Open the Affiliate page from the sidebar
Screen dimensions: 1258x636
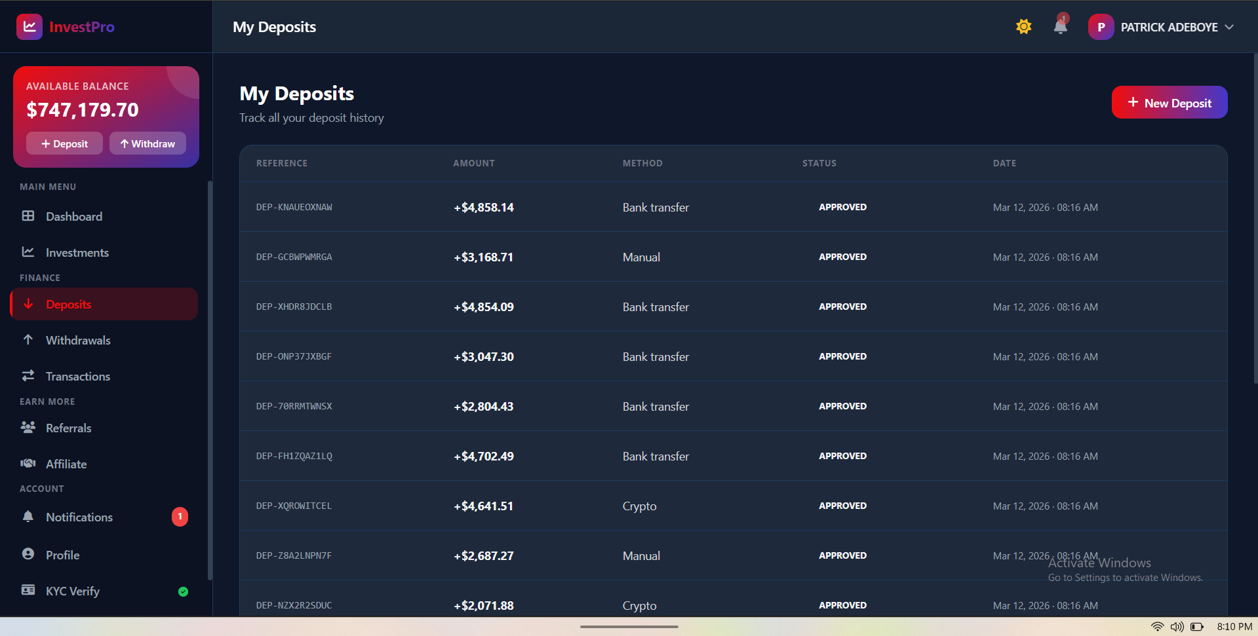click(x=66, y=464)
